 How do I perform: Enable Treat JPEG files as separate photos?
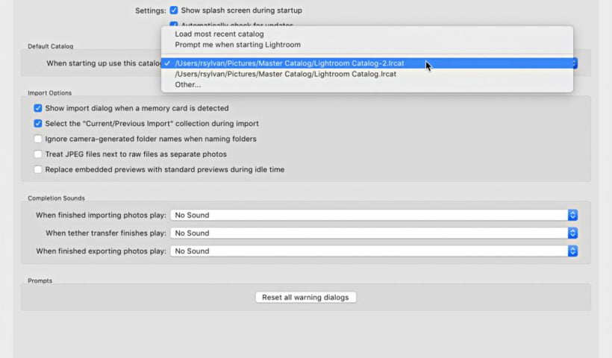tap(38, 154)
